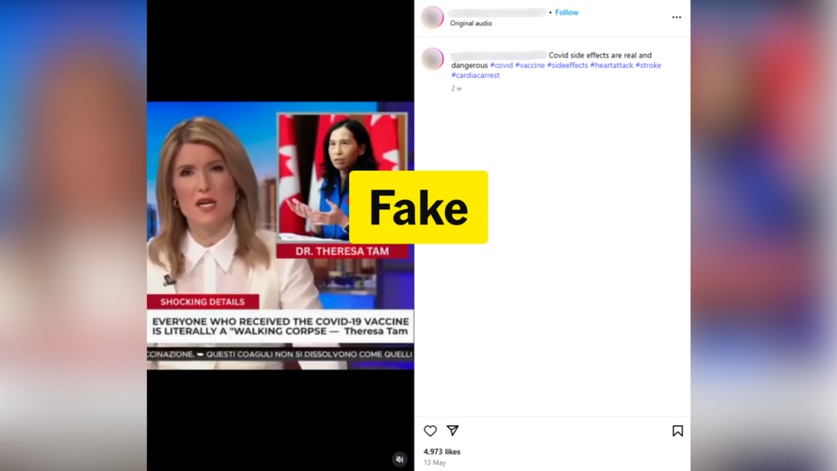This screenshot has height=471, width=837.
Task: Open the commenter's profile avatar beside the caption
Action: pyautogui.click(x=432, y=59)
